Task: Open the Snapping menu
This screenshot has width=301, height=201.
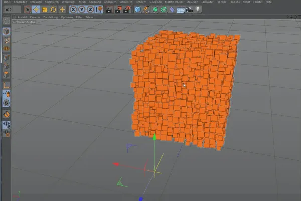Action: point(95,2)
